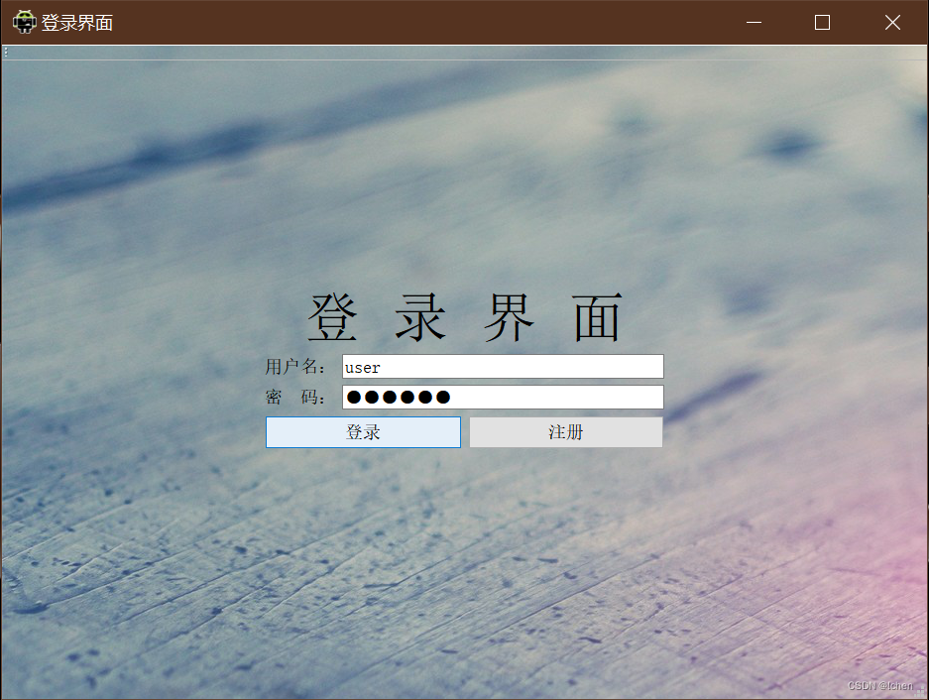Click the 注册 register button
Image resolution: width=929 pixels, height=700 pixels.
pos(566,432)
